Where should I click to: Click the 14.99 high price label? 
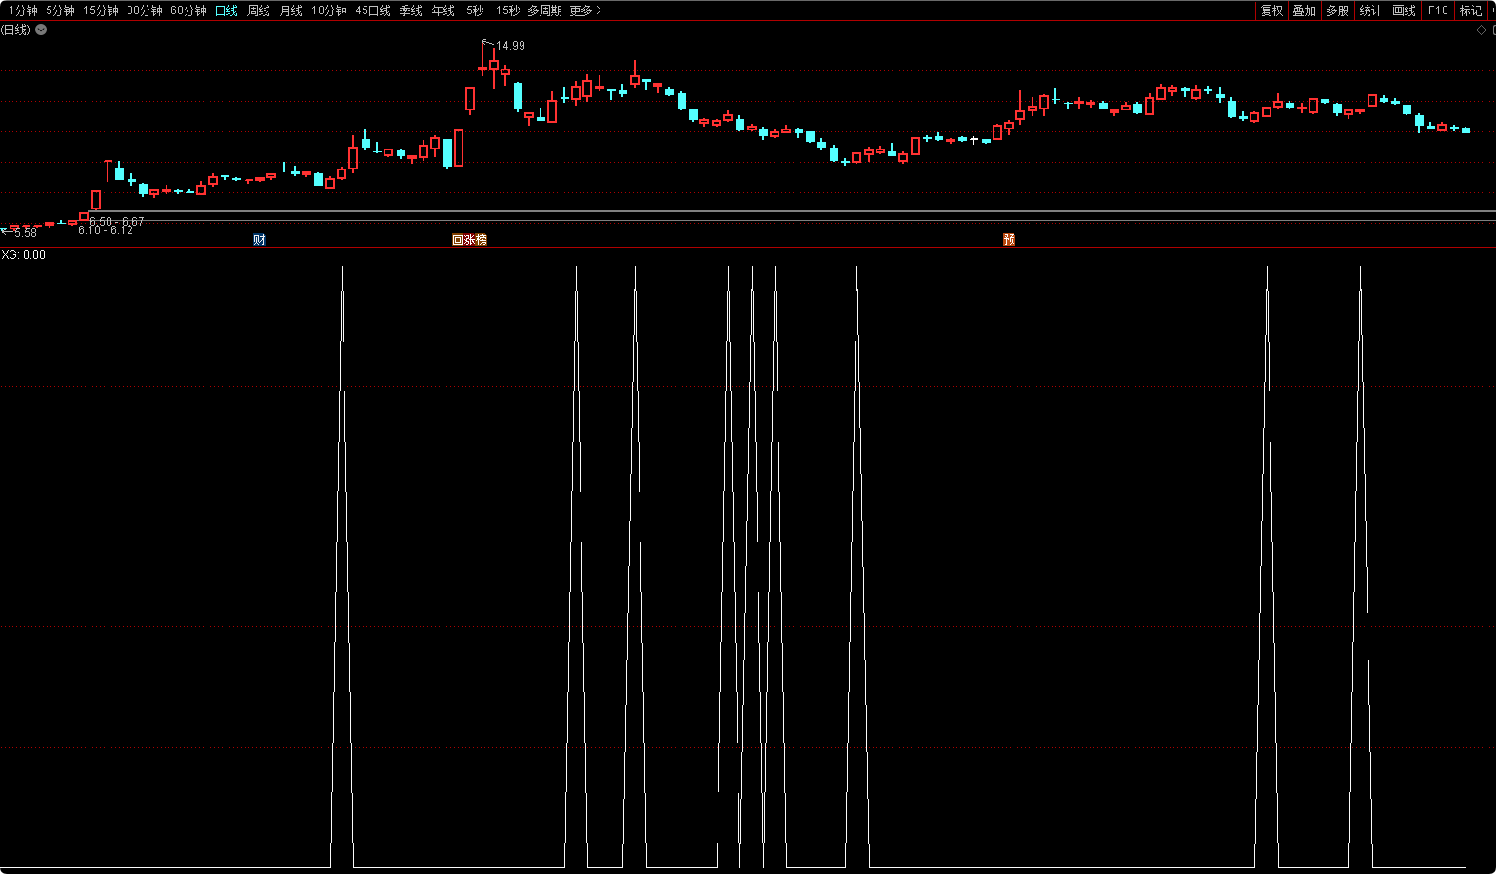[x=510, y=46]
